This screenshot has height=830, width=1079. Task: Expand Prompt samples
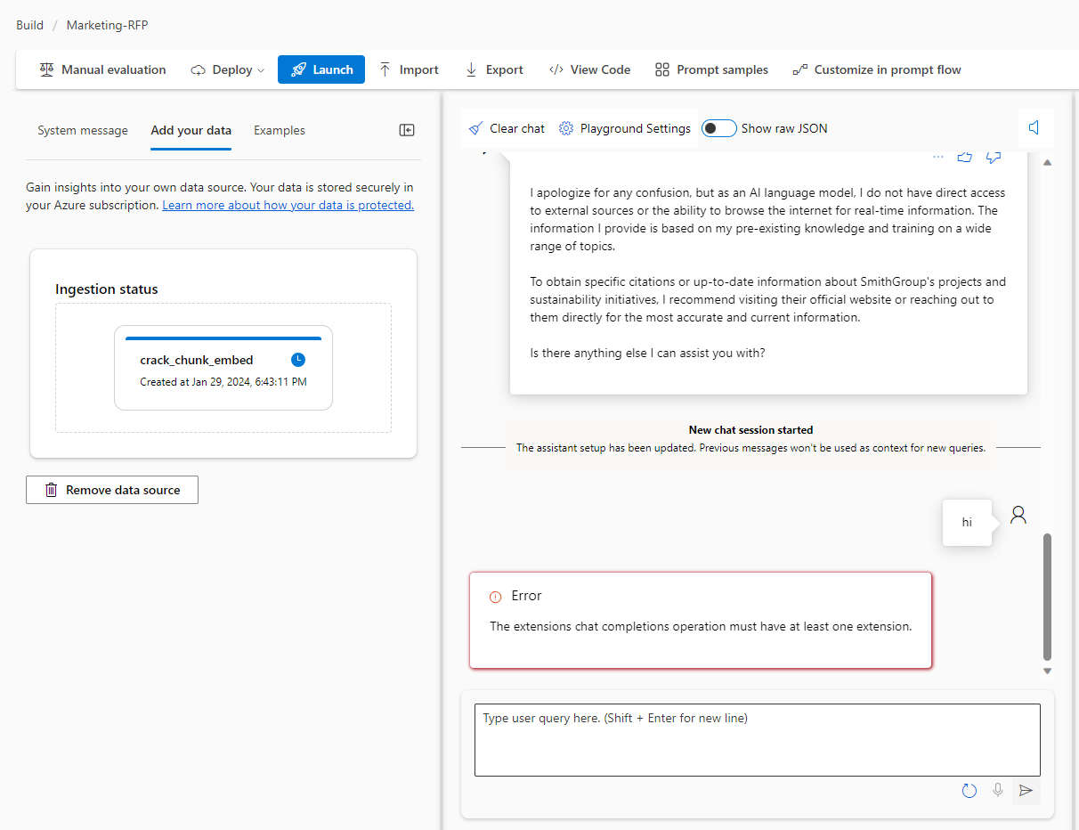[710, 69]
